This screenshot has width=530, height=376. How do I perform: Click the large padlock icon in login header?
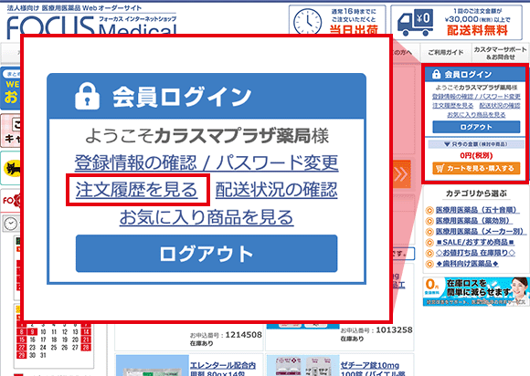click(x=87, y=96)
